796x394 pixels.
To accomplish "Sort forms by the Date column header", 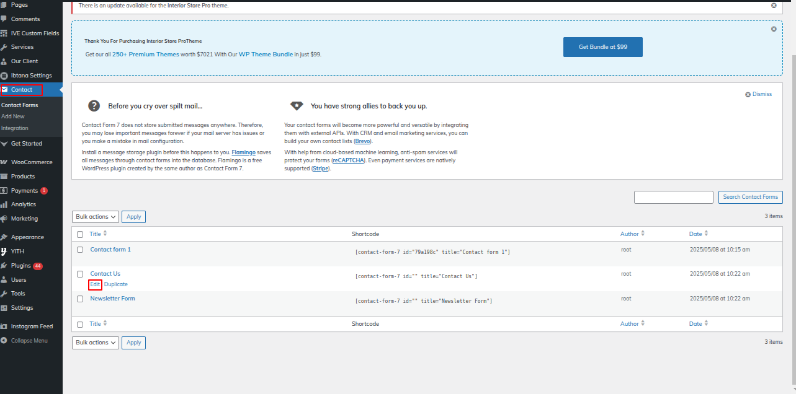I will click(x=695, y=234).
